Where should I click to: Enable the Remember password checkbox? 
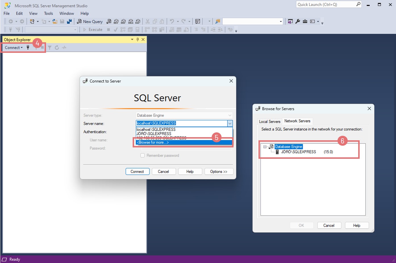coord(143,155)
